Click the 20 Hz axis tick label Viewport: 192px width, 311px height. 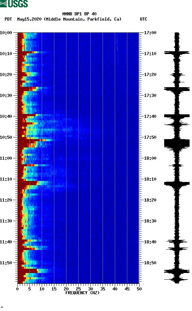66,289
